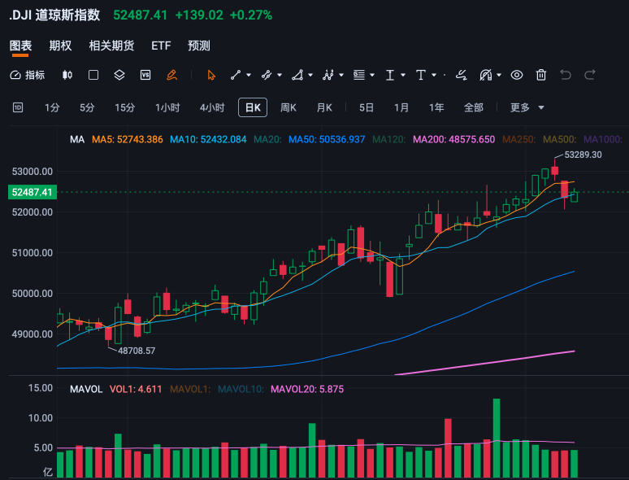Select the 月K monthly candlestick view
This screenshot has width=629, height=480.
(x=324, y=107)
